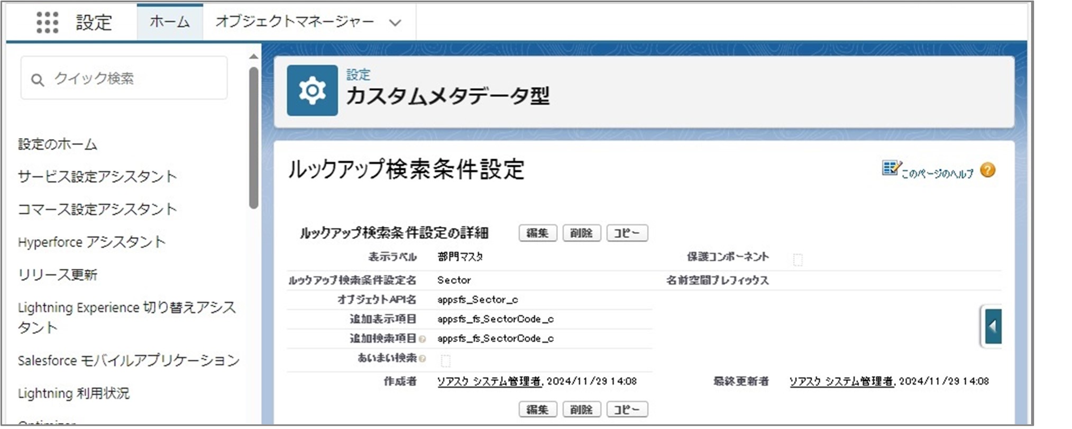Open the orange help question mark icon
This screenshot has width=1072, height=429.
pos(987,170)
